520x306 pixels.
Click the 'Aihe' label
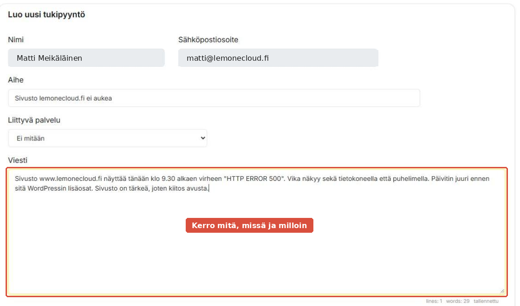pyautogui.click(x=16, y=80)
